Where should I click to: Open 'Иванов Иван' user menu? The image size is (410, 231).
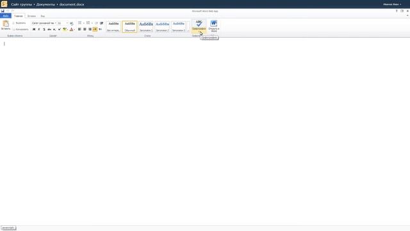[x=392, y=4]
